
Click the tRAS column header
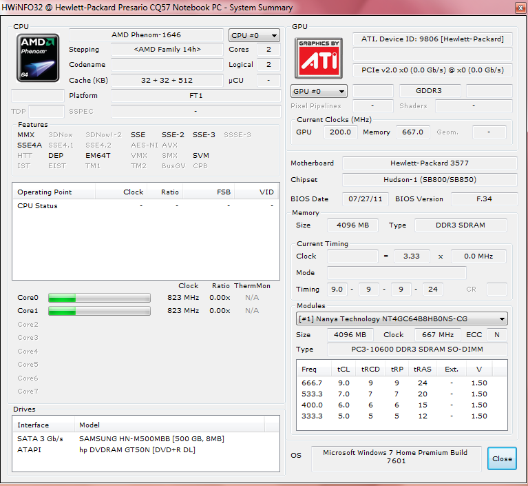pyautogui.click(x=423, y=369)
